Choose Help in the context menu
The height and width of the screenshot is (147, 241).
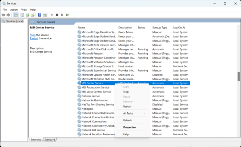click(x=132, y=134)
